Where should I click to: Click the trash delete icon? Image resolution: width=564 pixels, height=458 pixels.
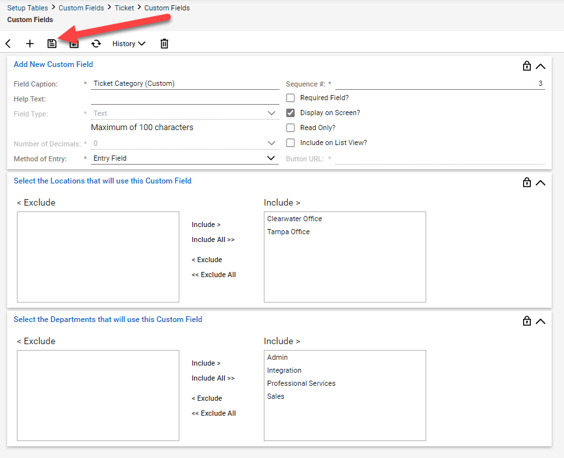pos(164,44)
